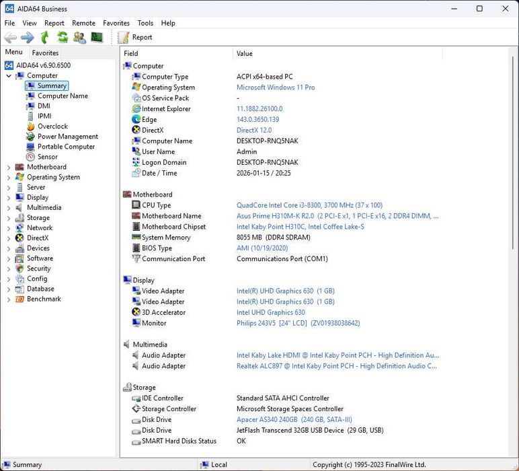The height and width of the screenshot is (471, 519).
Task: Open the DirectX 12.0 value link
Action: [254, 130]
